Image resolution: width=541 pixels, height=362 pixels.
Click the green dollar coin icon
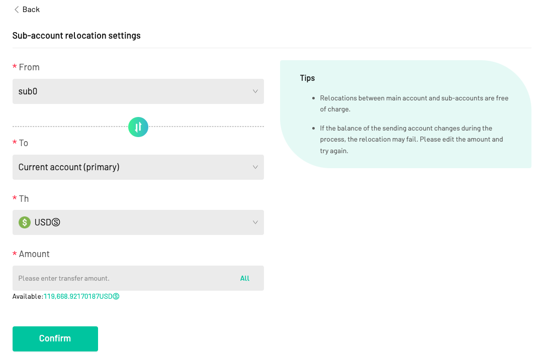pyautogui.click(x=25, y=222)
